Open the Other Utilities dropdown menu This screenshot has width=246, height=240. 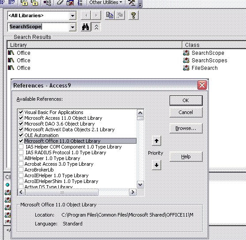[x=106, y=2]
